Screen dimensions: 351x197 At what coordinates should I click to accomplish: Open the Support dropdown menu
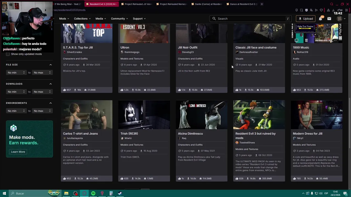click(139, 19)
